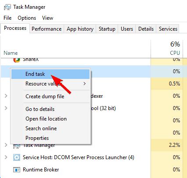Click the Task Manager title bar icon
The width and height of the screenshot is (187, 178).
click(x=7, y=7)
